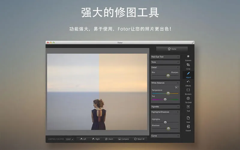The image size is (240, 150).
Task: Click the macOS fullscreen arrows in title bar
Action: pyautogui.click(x=193, y=43)
